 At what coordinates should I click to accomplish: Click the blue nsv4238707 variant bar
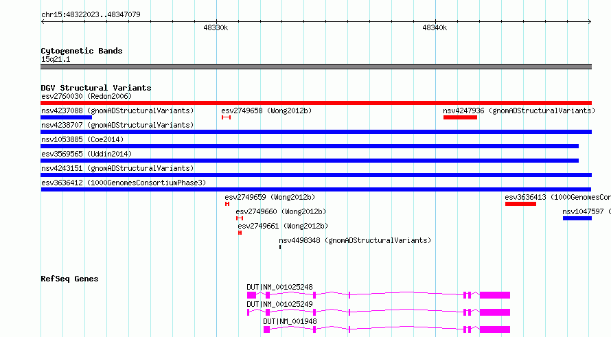(x=316, y=132)
